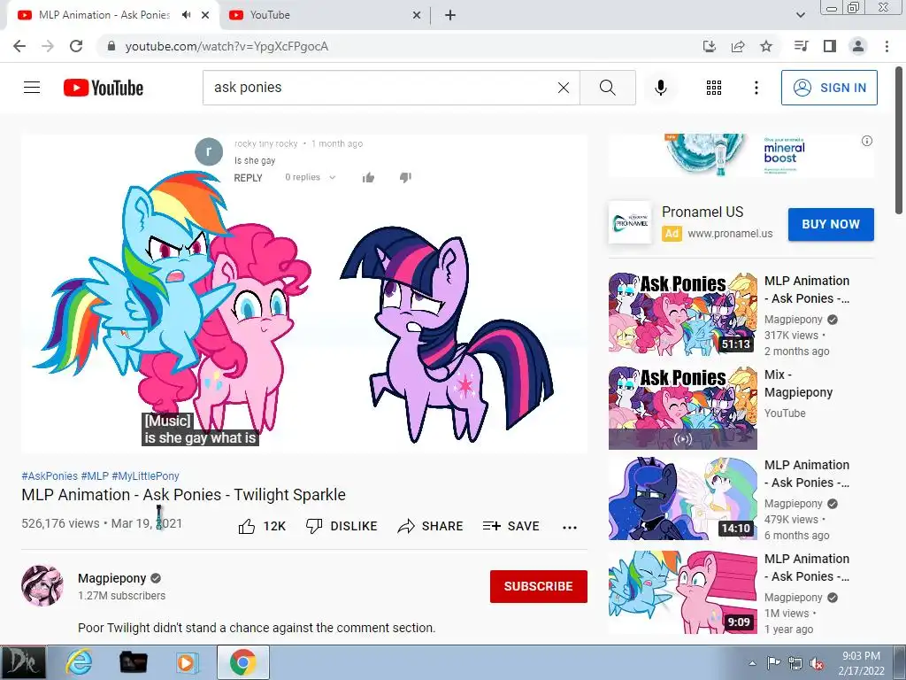Click the address bar URL
906x680 pixels.
click(226, 46)
